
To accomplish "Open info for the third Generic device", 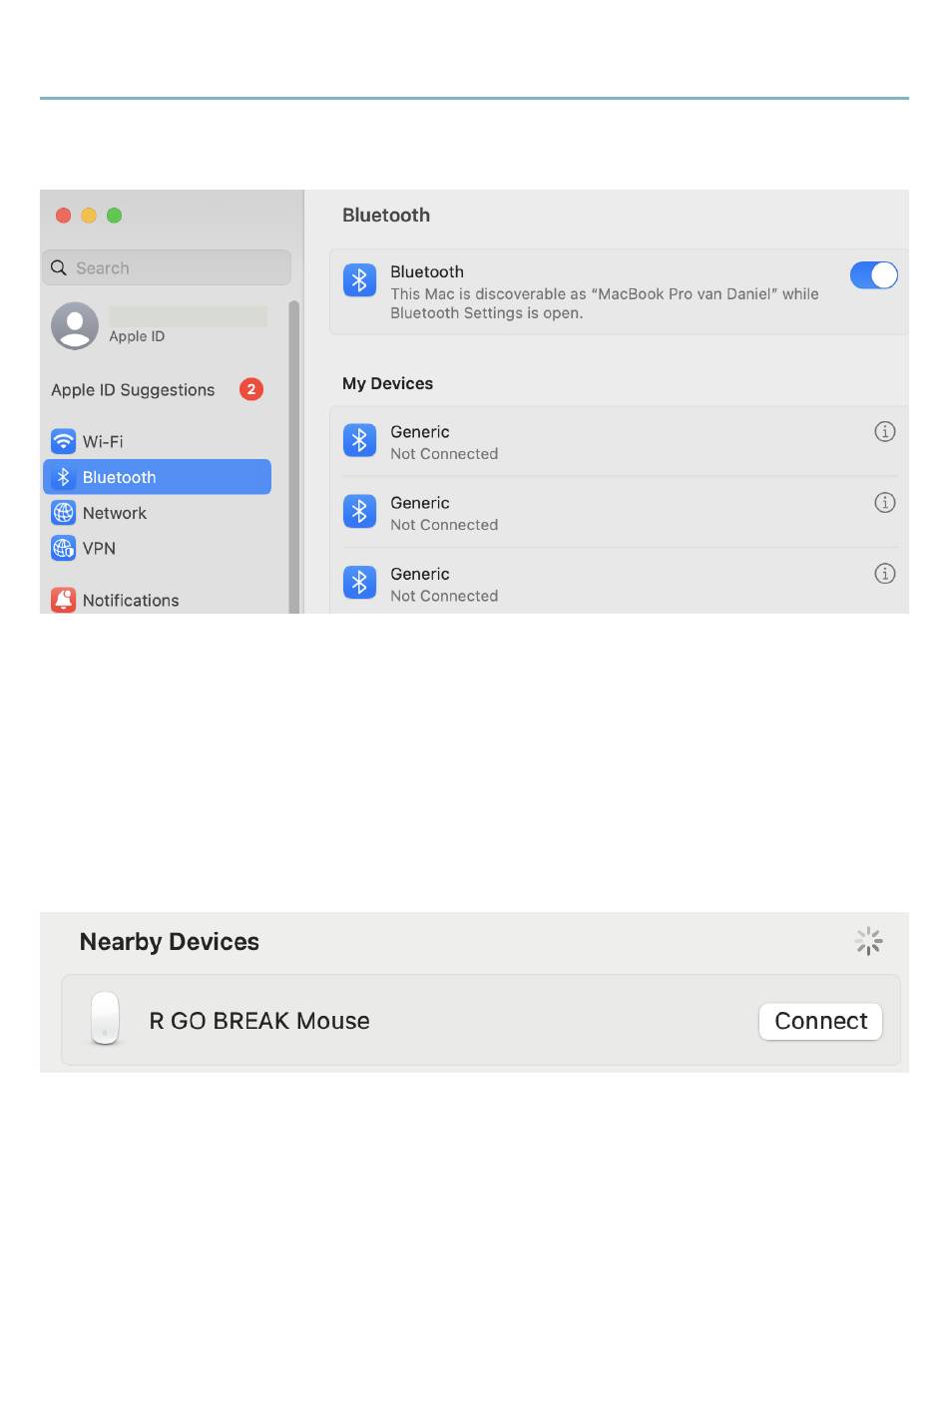I will pyautogui.click(x=884, y=573).
